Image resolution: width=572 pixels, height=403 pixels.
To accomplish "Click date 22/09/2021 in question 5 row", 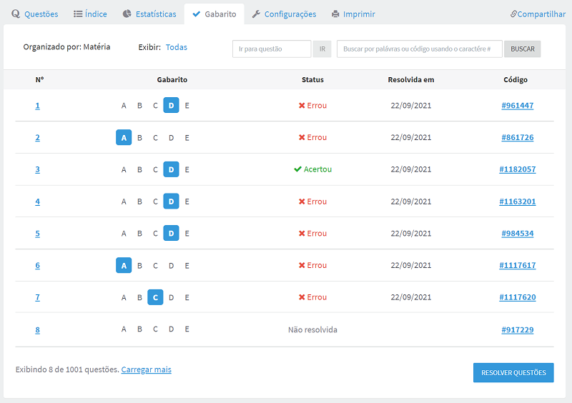I will tap(410, 234).
